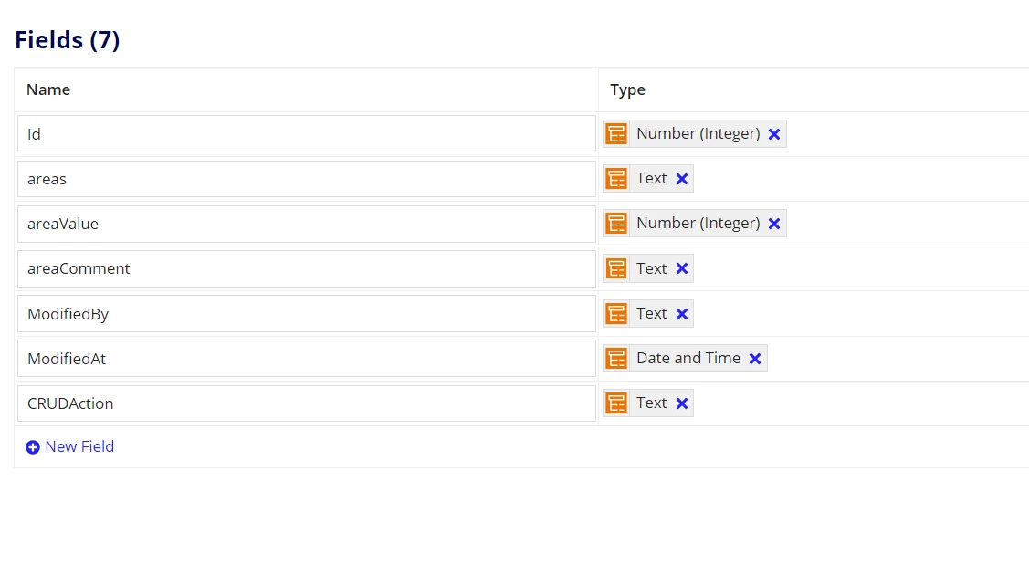Click the type icon for CRUDAction field
Screen dimensions: 1029x565
(x=616, y=403)
